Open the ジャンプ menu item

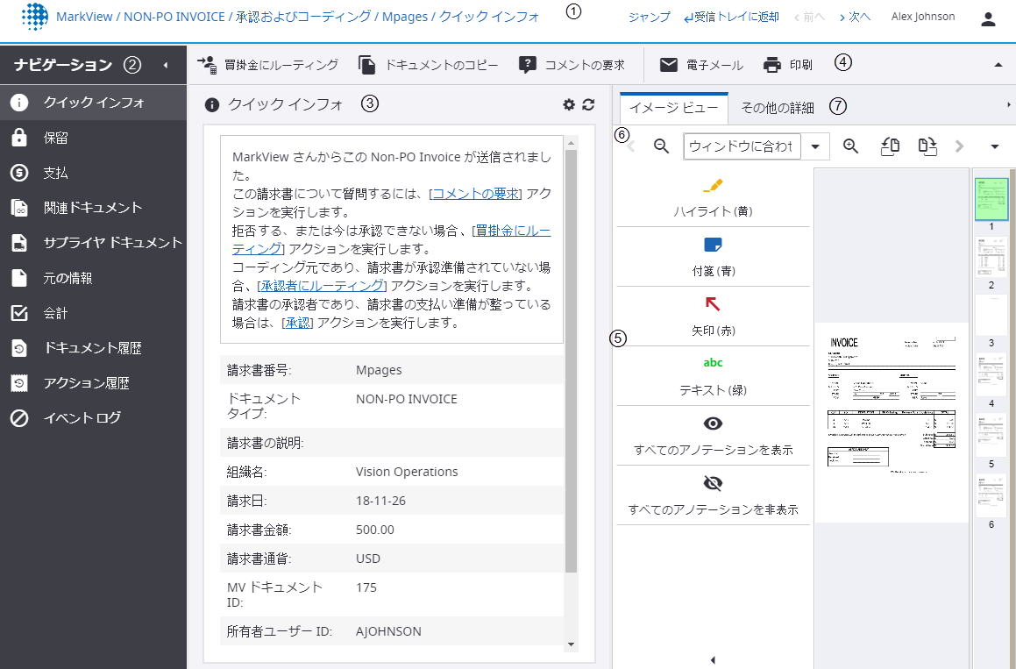[648, 16]
